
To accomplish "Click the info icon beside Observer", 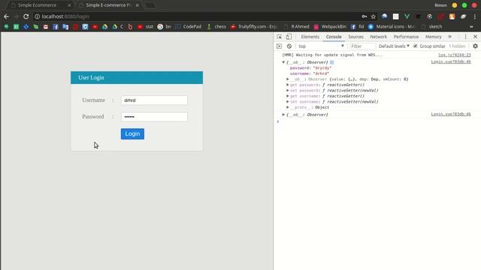I will coord(332,62).
